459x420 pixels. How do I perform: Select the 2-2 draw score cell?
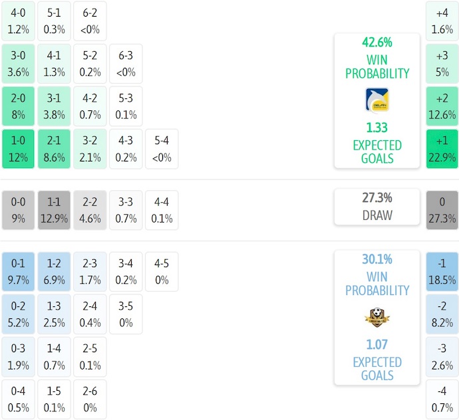(x=90, y=210)
